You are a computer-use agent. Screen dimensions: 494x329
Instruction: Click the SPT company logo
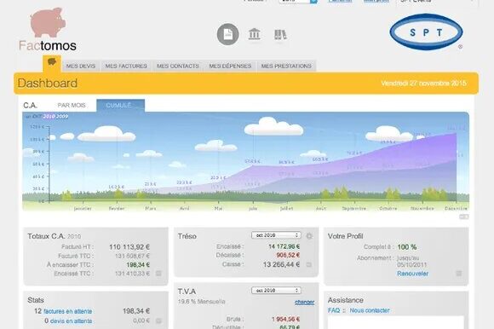[x=426, y=32]
